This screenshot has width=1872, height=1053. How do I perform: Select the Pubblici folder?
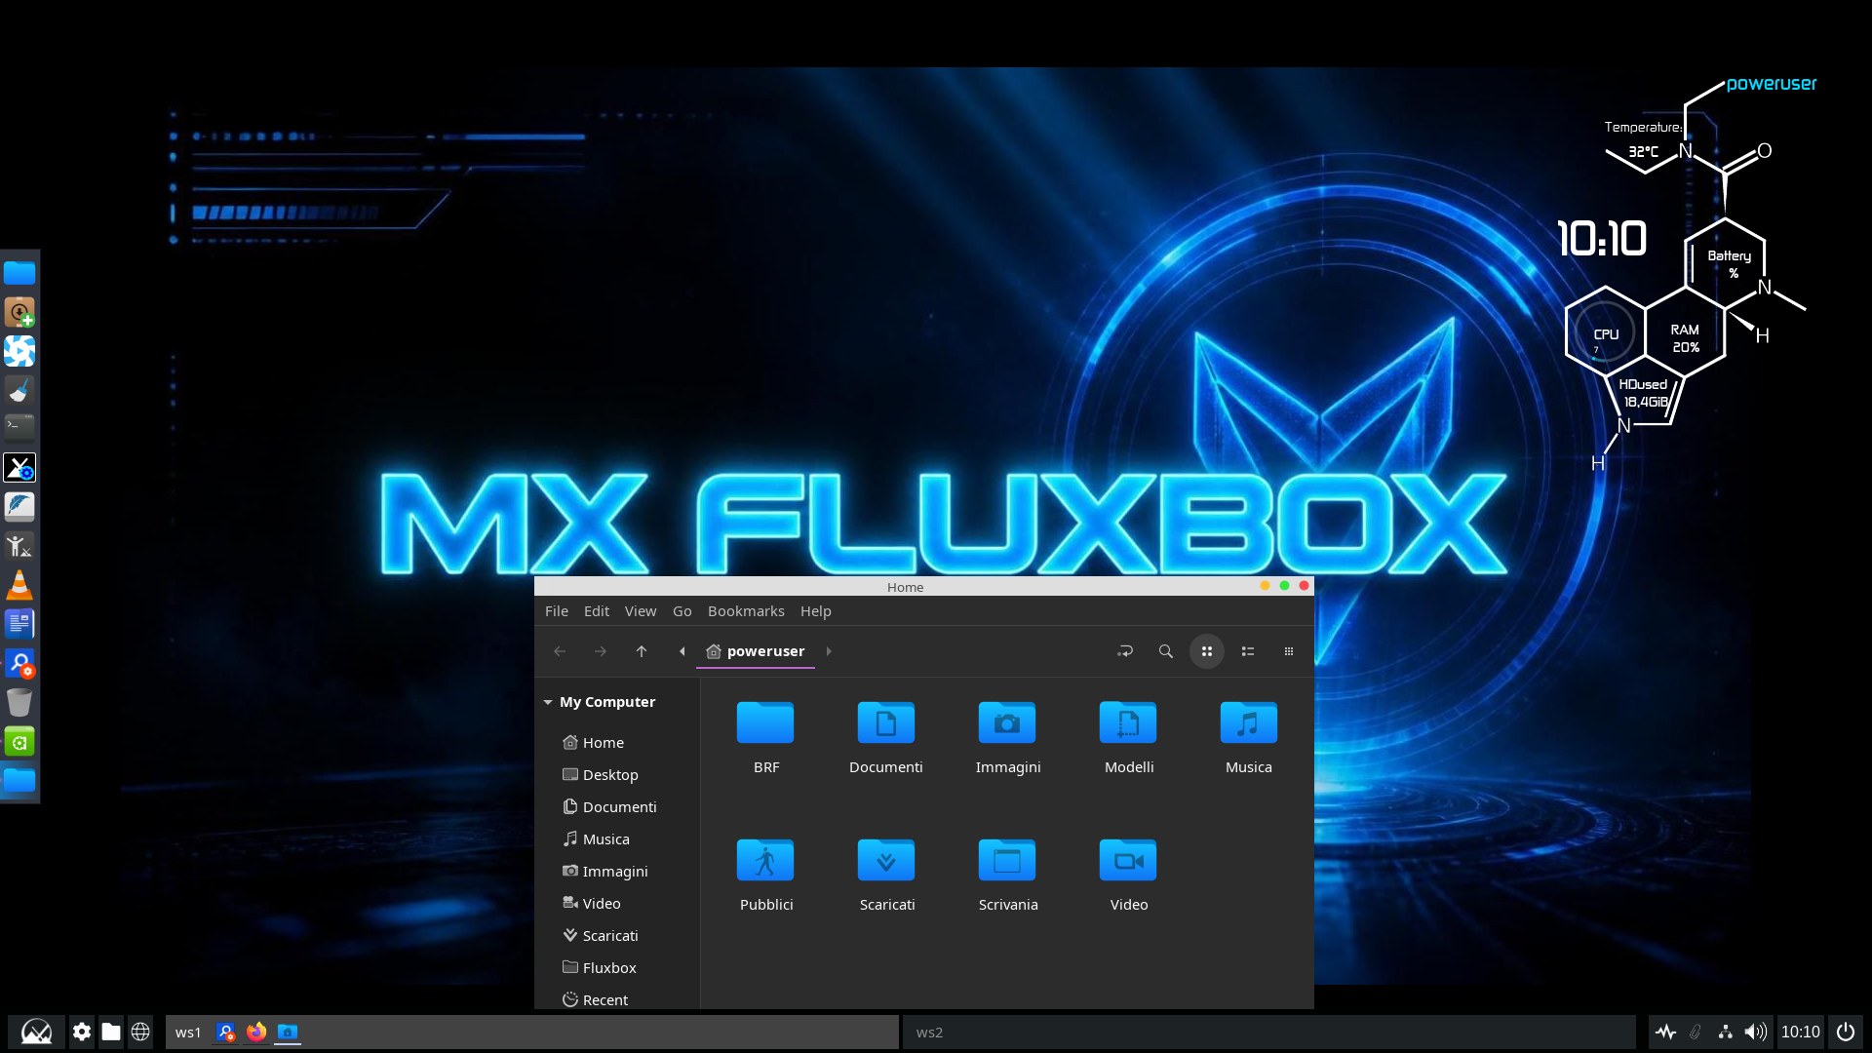765,875
